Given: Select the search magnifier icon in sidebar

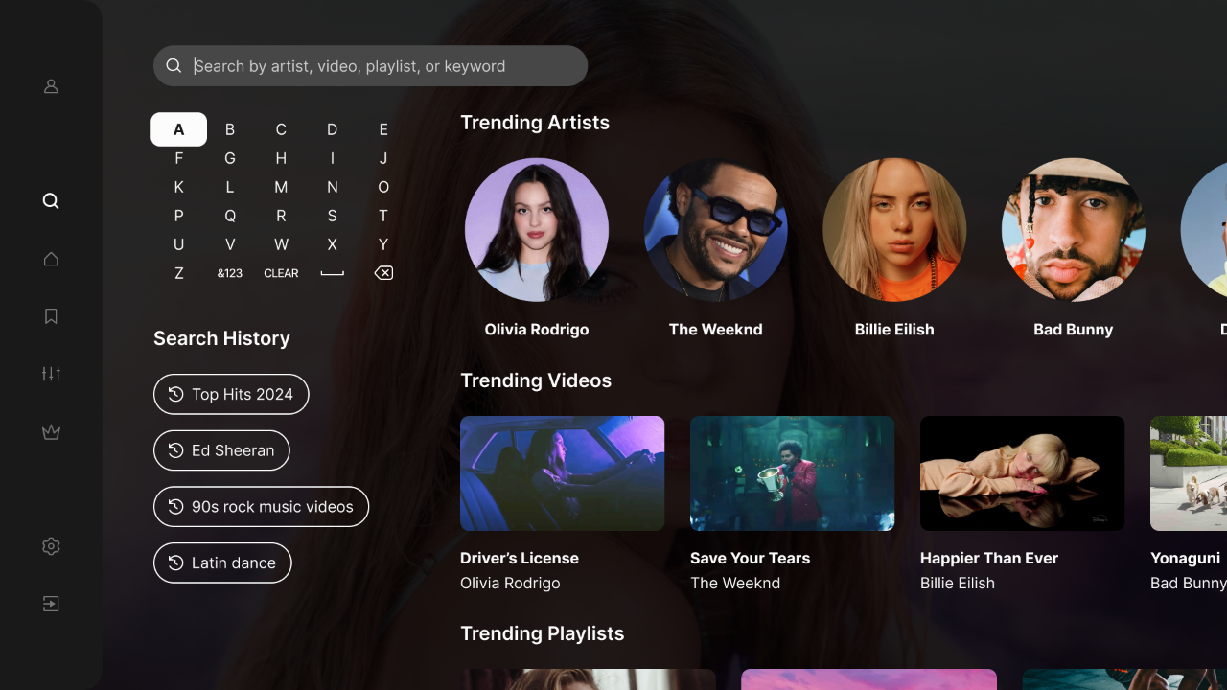Looking at the screenshot, I should point(50,201).
